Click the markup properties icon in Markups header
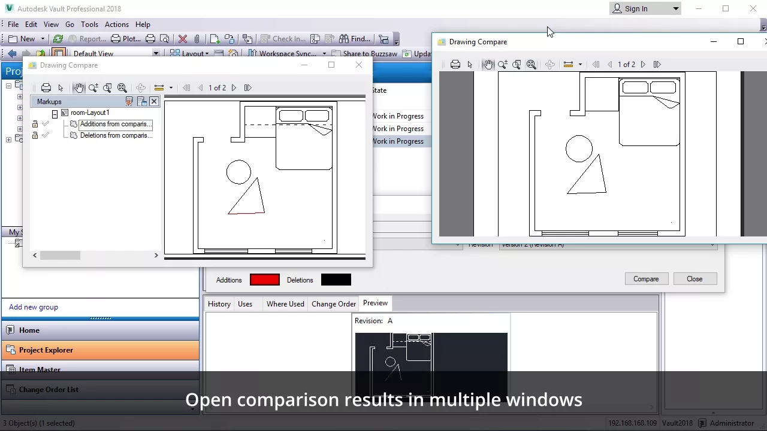The image size is (767, 431). [142, 101]
